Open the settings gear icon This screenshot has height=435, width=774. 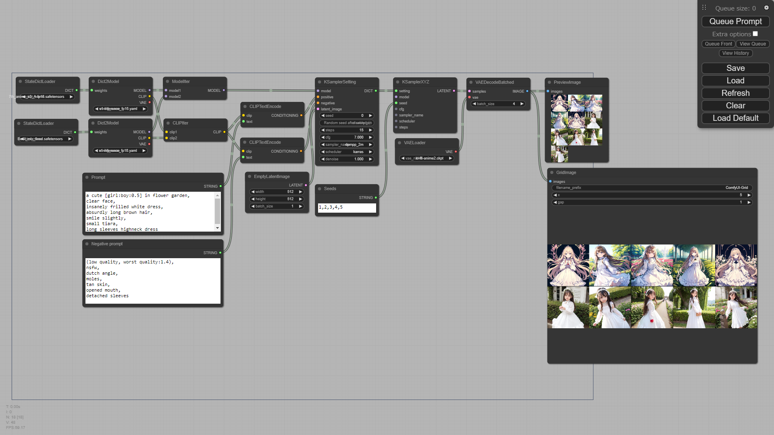click(766, 8)
